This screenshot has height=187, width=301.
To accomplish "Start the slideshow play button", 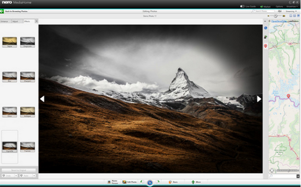I will pyautogui.click(x=149, y=183).
